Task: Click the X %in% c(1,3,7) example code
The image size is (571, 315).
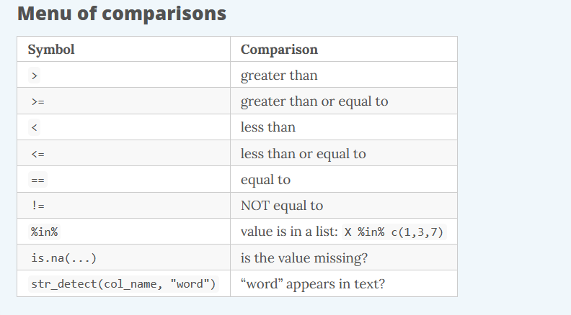Action: [x=394, y=232]
